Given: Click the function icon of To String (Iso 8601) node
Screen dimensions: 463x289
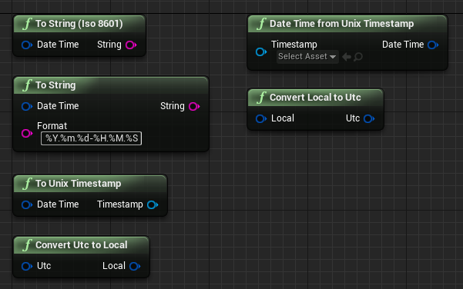Looking at the screenshot, I should tap(27, 24).
